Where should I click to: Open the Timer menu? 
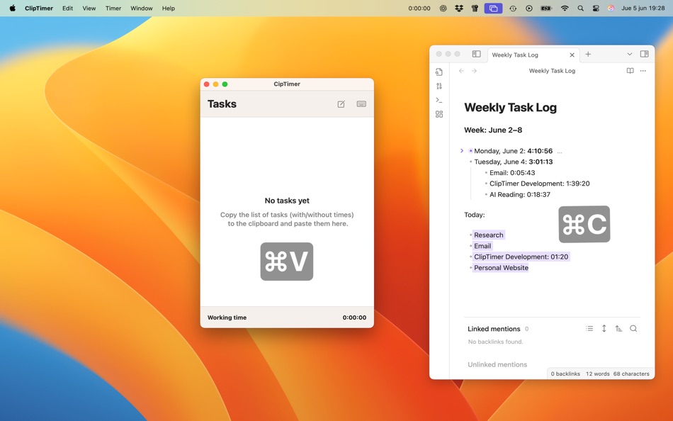pos(113,9)
